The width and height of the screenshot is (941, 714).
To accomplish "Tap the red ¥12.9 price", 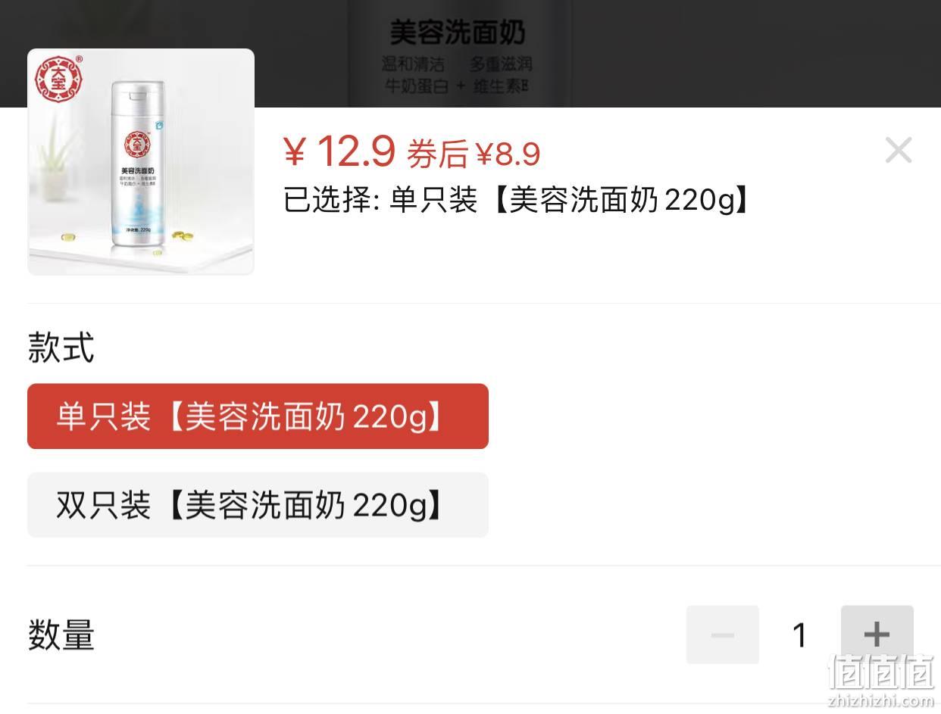I will pos(339,151).
